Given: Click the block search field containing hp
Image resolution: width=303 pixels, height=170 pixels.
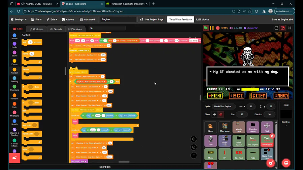Looking at the screenshot, I should pyautogui.click(x=107, y=28).
